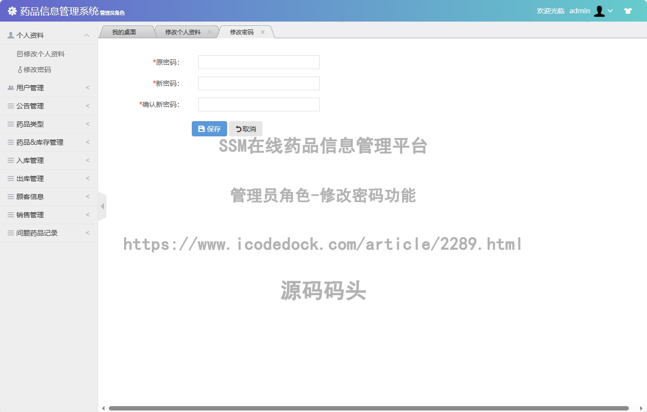This screenshot has height=412, width=647.
Task: Switch to the 修改个人资料 tab
Action: pos(182,32)
